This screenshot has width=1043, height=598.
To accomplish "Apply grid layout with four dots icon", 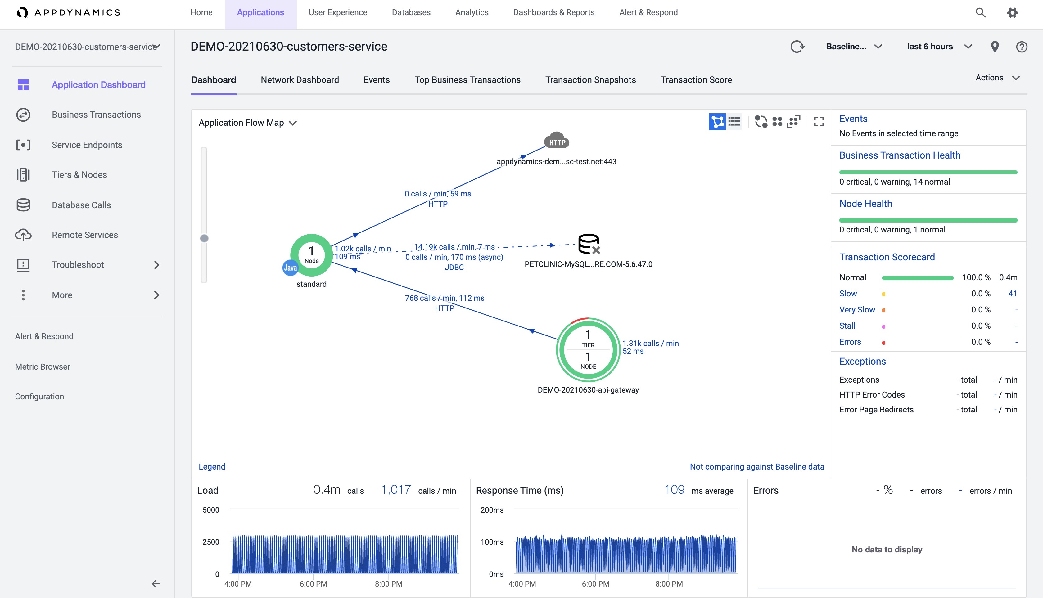I will (777, 122).
